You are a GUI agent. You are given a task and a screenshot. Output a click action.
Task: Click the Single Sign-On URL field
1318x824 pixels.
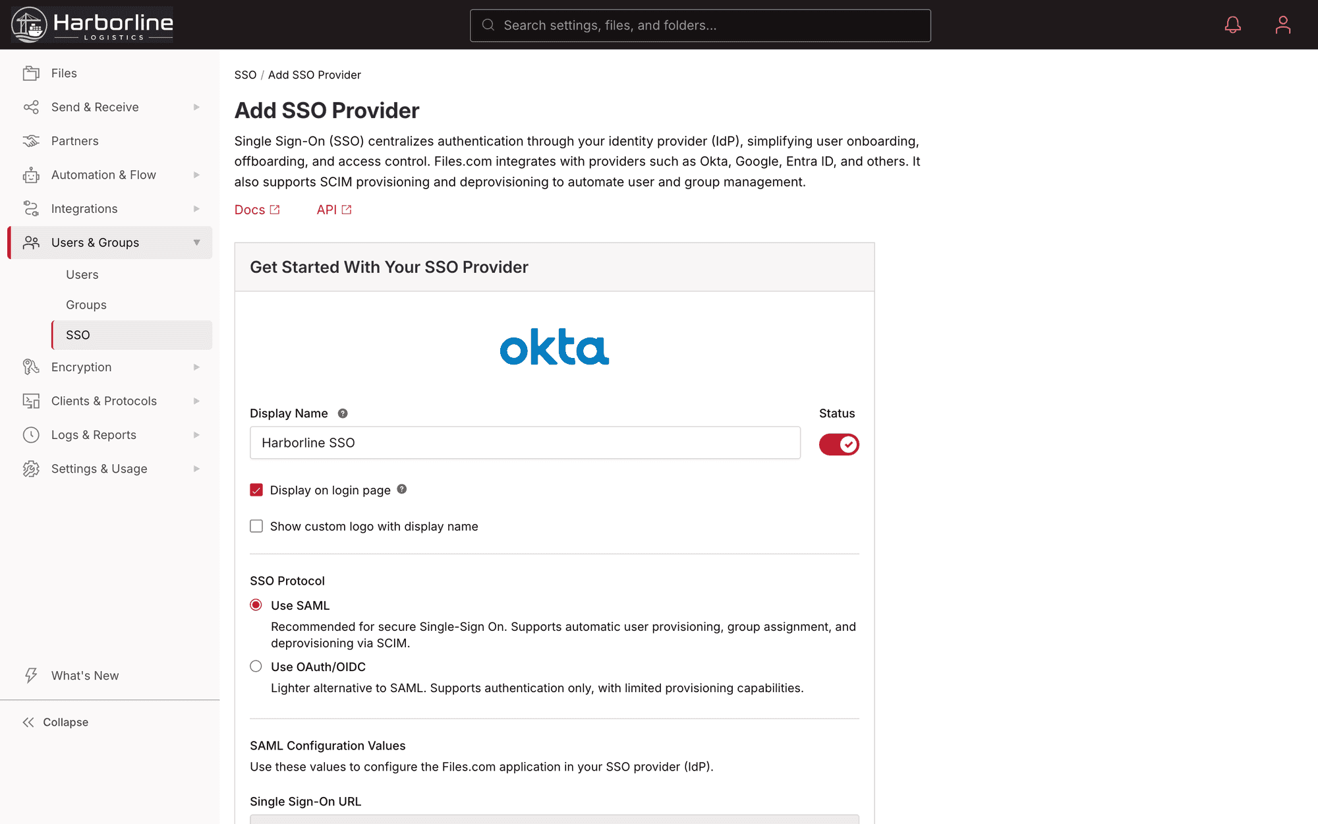(554, 819)
